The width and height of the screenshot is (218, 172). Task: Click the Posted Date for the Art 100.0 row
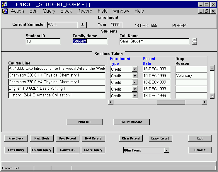(x=156, y=69)
